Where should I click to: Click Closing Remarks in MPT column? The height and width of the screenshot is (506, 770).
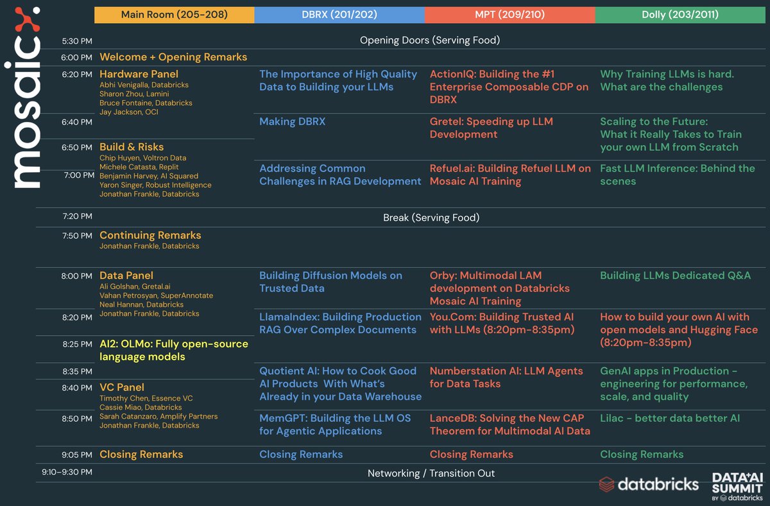tap(472, 454)
